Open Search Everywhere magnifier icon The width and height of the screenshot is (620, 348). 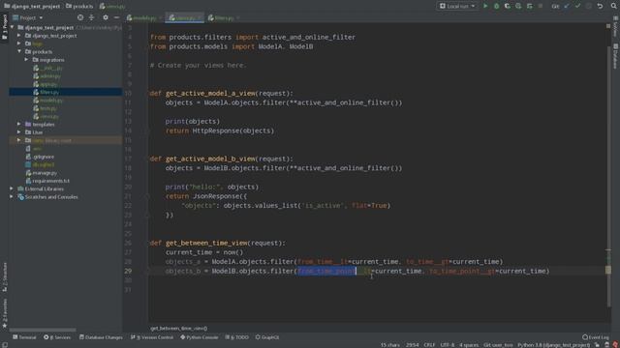click(613, 6)
